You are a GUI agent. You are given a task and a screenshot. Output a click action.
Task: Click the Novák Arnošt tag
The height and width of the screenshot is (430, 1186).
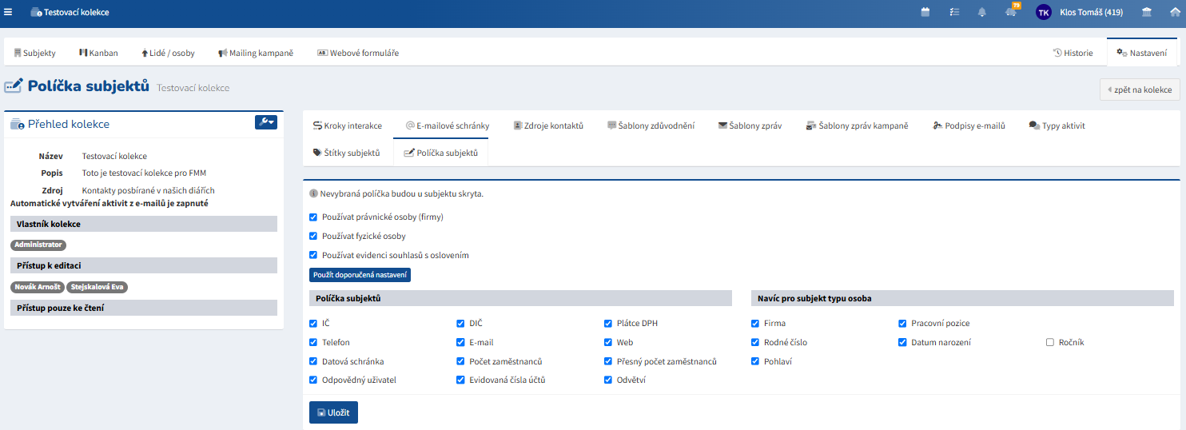click(38, 287)
